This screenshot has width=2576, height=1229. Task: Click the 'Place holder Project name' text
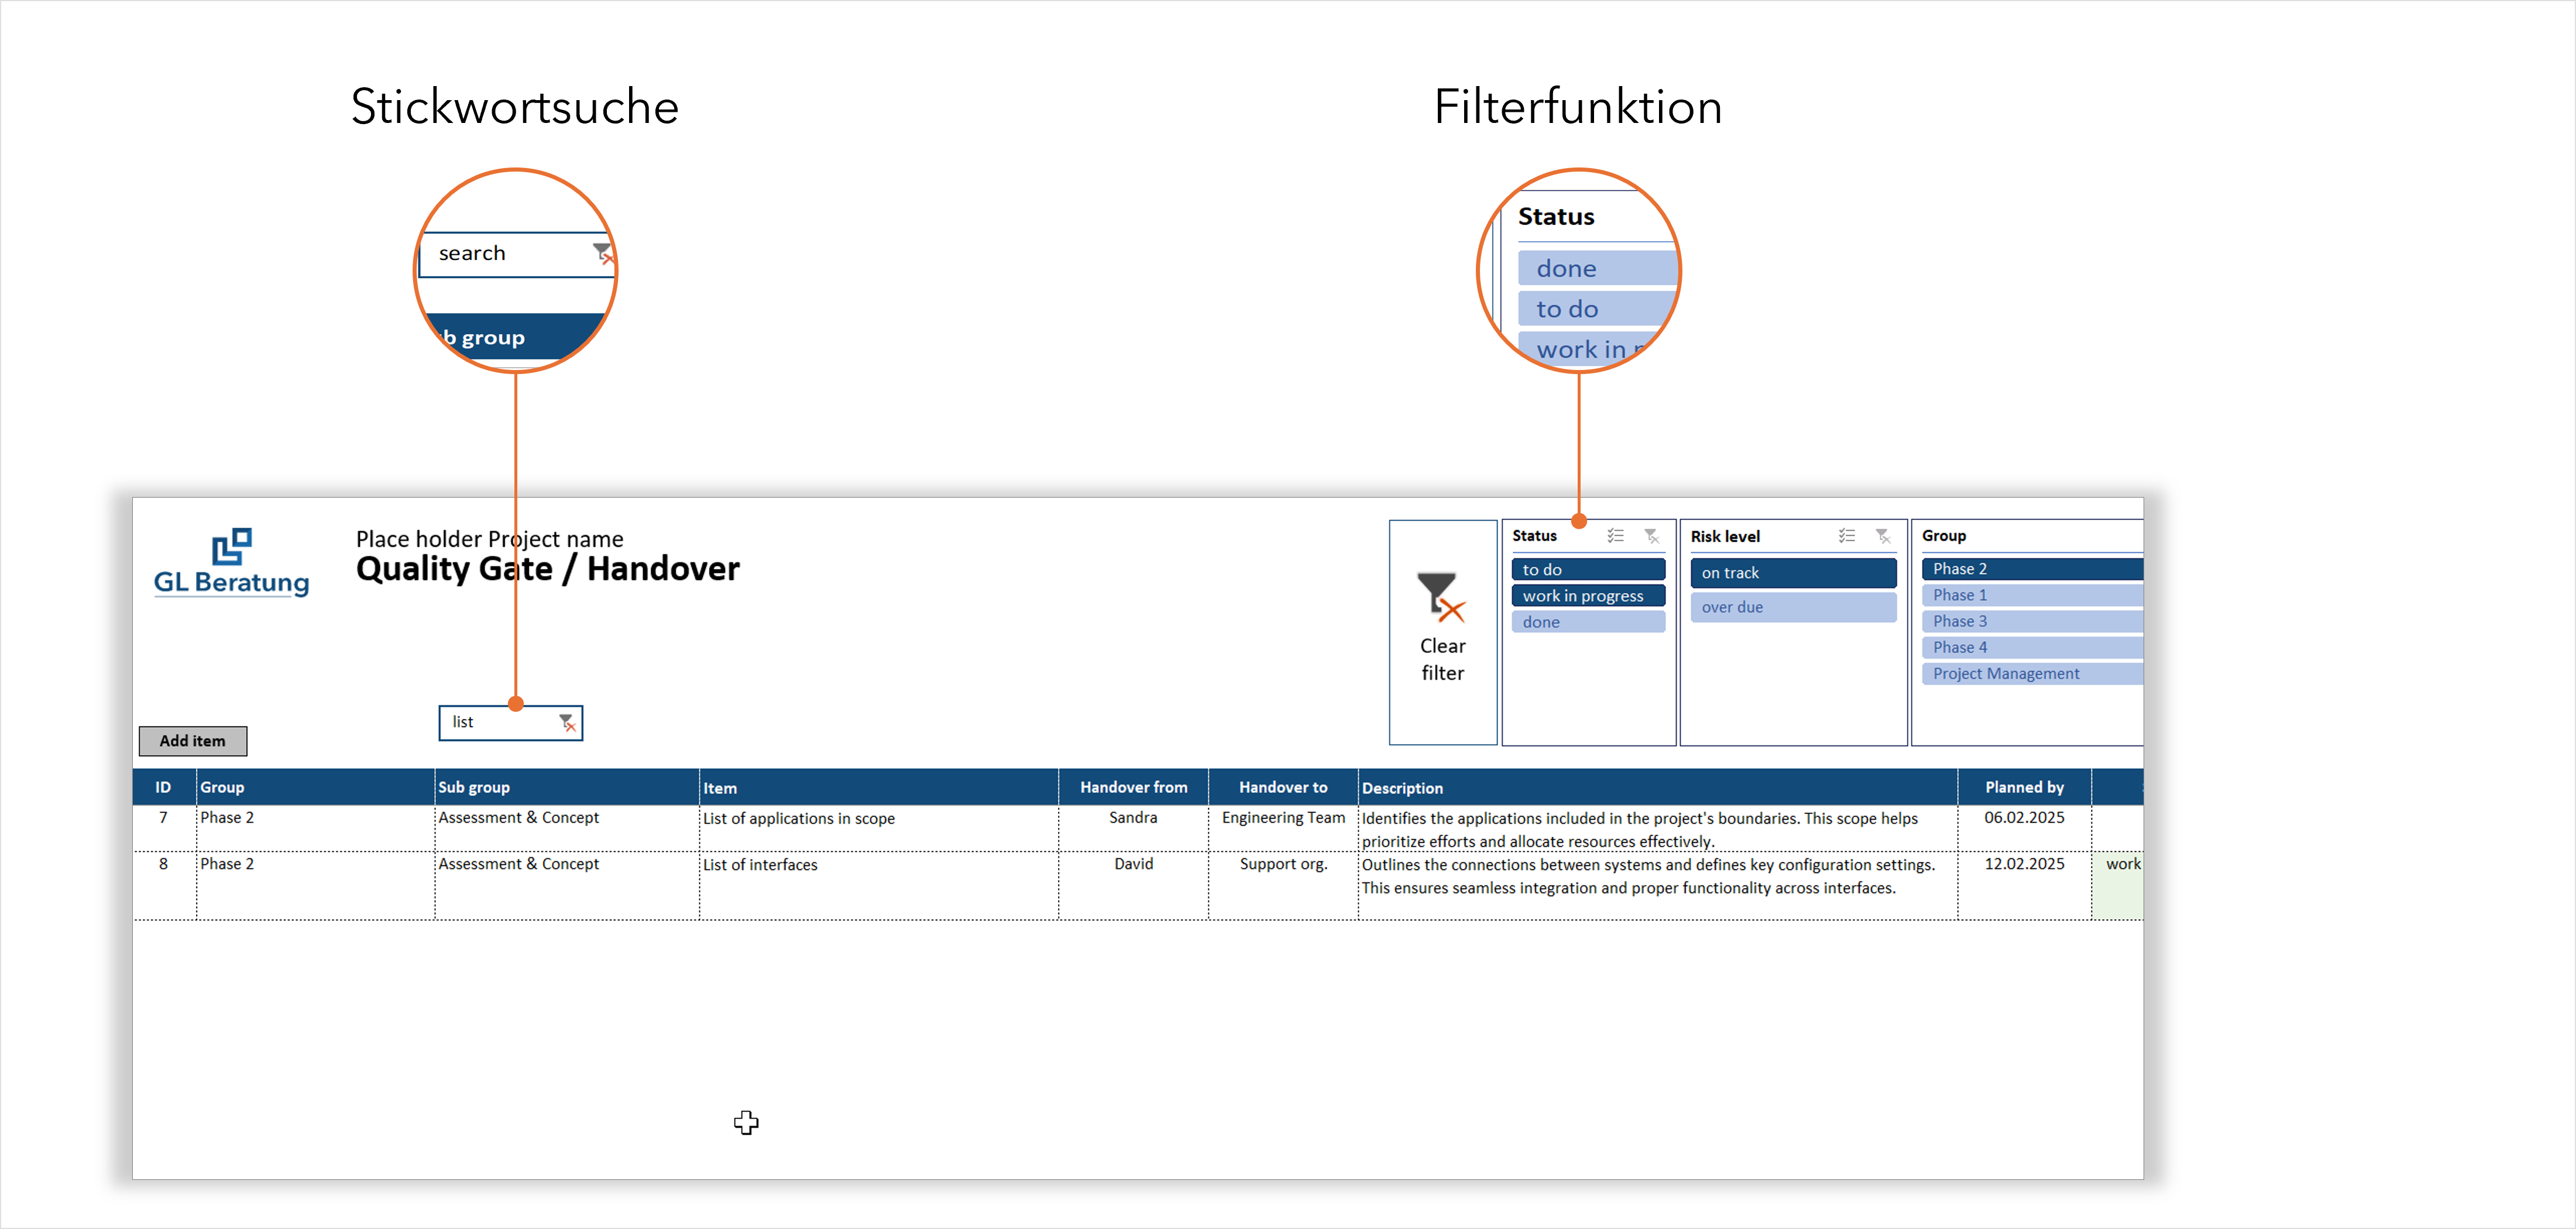(489, 539)
